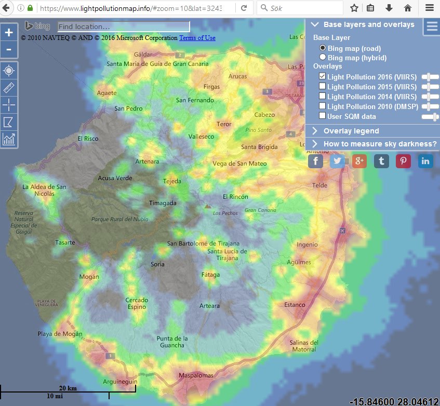
Task: Share the map on Pinterest
Action: (403, 161)
